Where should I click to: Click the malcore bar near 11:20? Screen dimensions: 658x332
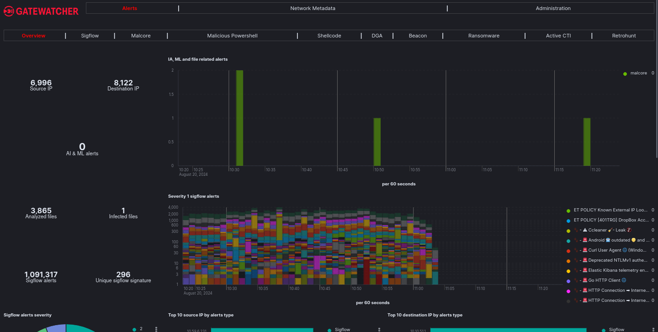(x=587, y=142)
